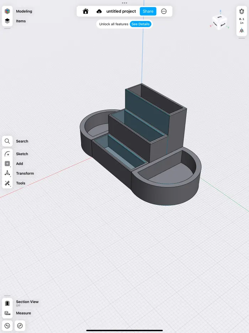This screenshot has height=333, width=249.
Task: Open the Items layers panel
Action: click(x=7, y=21)
